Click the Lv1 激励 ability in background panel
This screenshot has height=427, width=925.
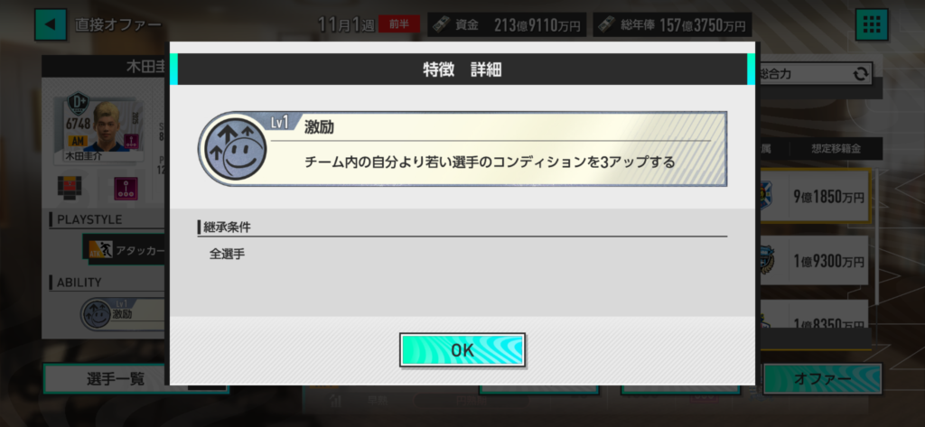[123, 313]
